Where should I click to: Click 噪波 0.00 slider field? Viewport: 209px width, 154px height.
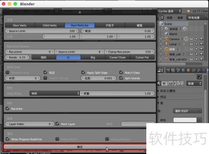point(118,31)
